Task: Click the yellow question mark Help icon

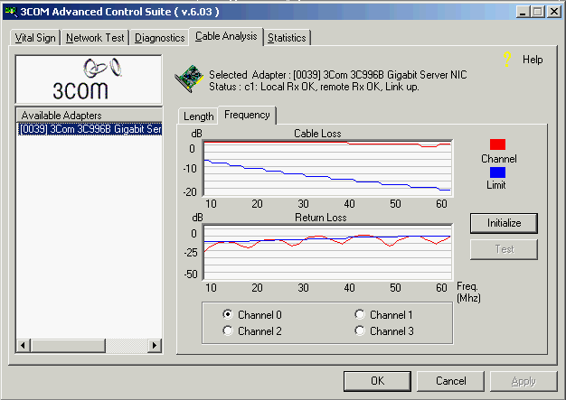Action: [x=507, y=60]
